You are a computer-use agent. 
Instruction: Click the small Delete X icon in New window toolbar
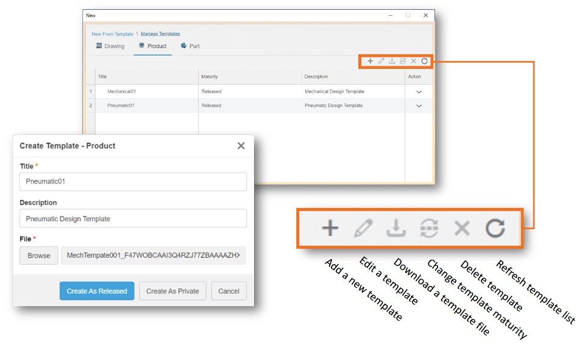(413, 61)
